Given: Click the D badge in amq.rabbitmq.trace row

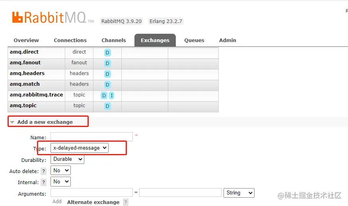Looking at the screenshot, I should point(104,96).
